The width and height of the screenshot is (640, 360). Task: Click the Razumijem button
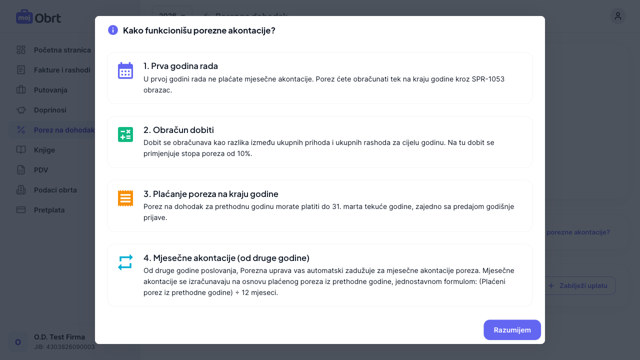[x=512, y=330]
